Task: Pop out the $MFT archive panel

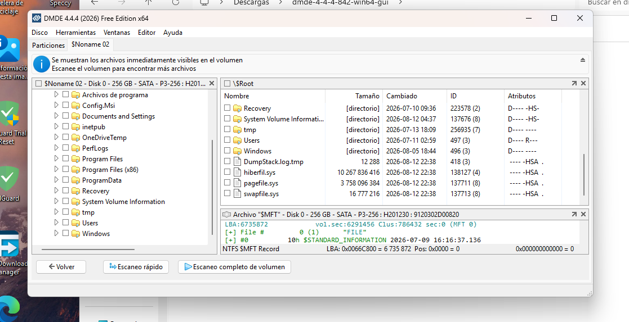Action: coord(574,214)
